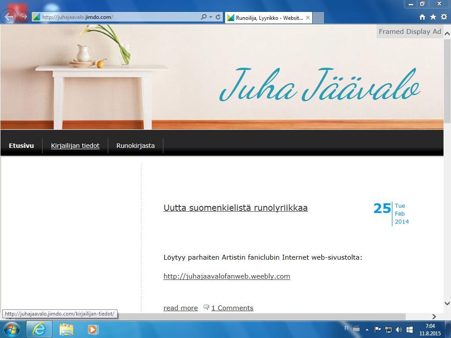Close the Runoilija, Lyyrikko tab
The height and width of the screenshot is (338, 451).
pos(308,18)
